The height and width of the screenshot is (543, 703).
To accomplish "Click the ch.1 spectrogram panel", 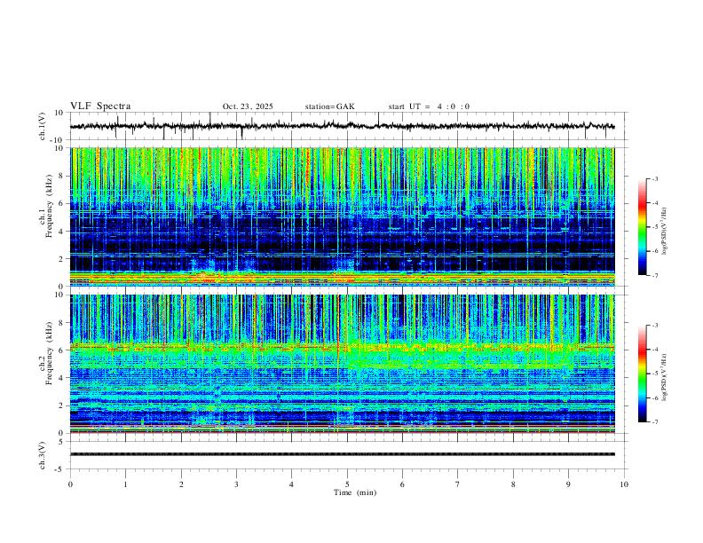I will [342, 216].
